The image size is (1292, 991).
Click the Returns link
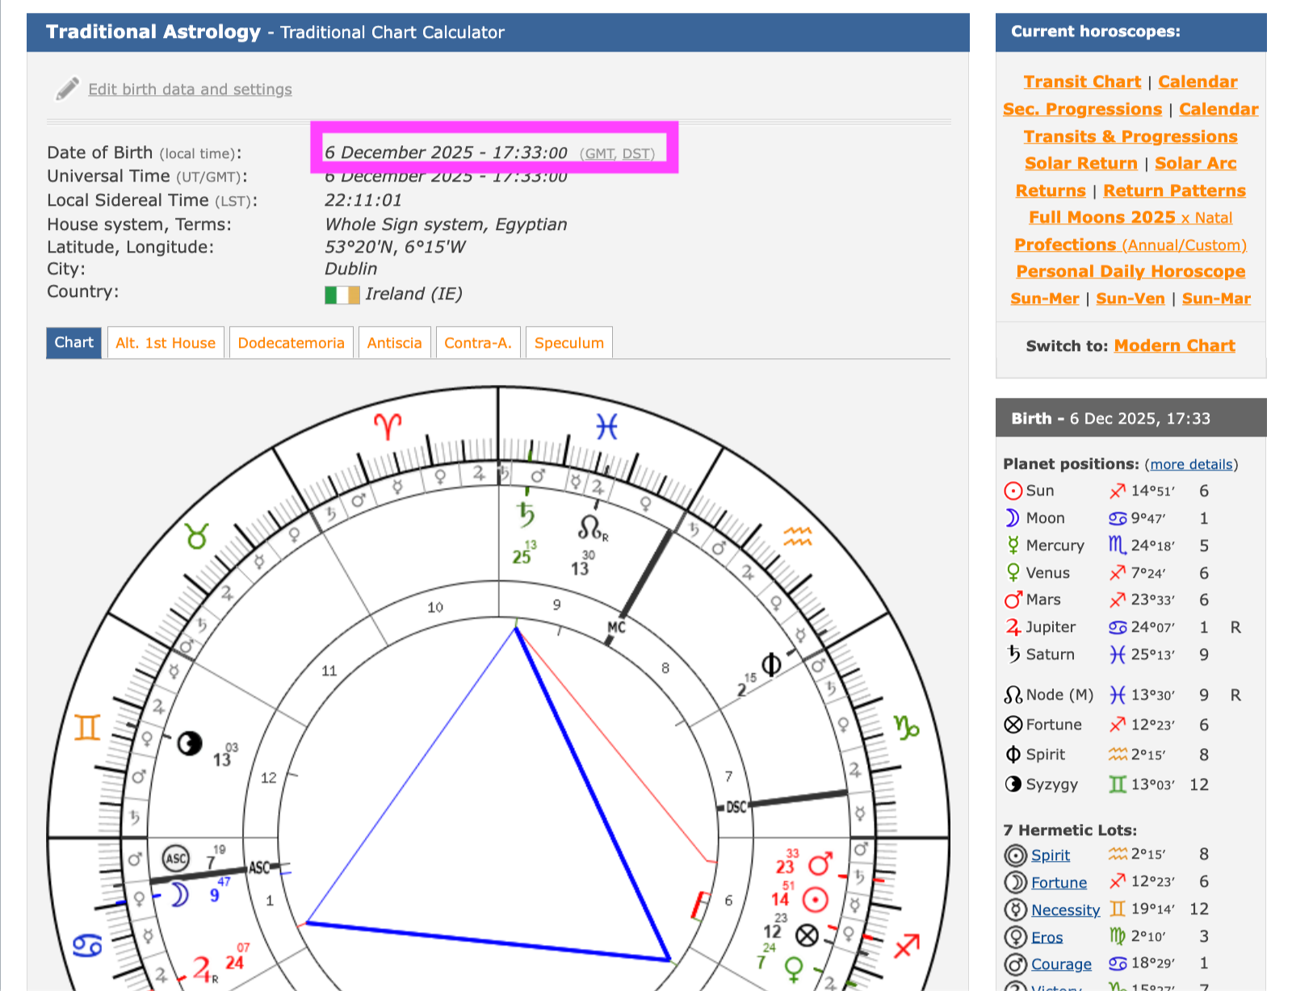[1051, 190]
